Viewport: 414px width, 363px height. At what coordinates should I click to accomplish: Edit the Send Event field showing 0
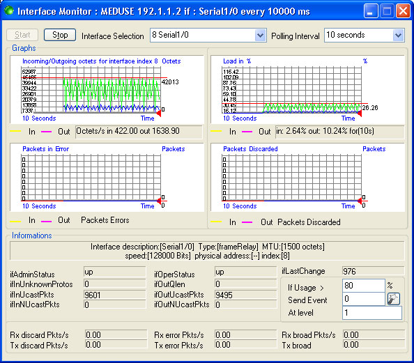click(364, 299)
